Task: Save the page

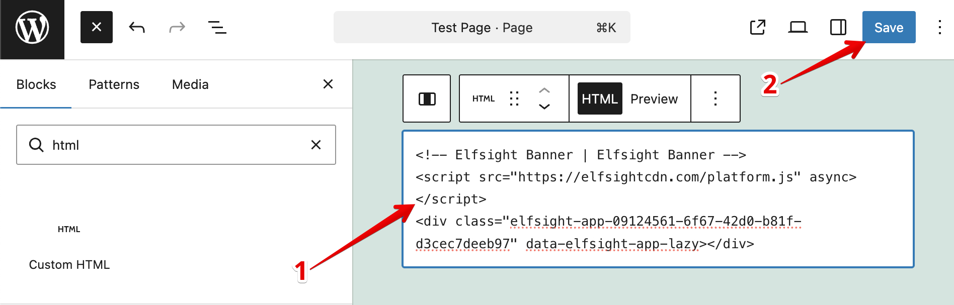Action: (889, 27)
